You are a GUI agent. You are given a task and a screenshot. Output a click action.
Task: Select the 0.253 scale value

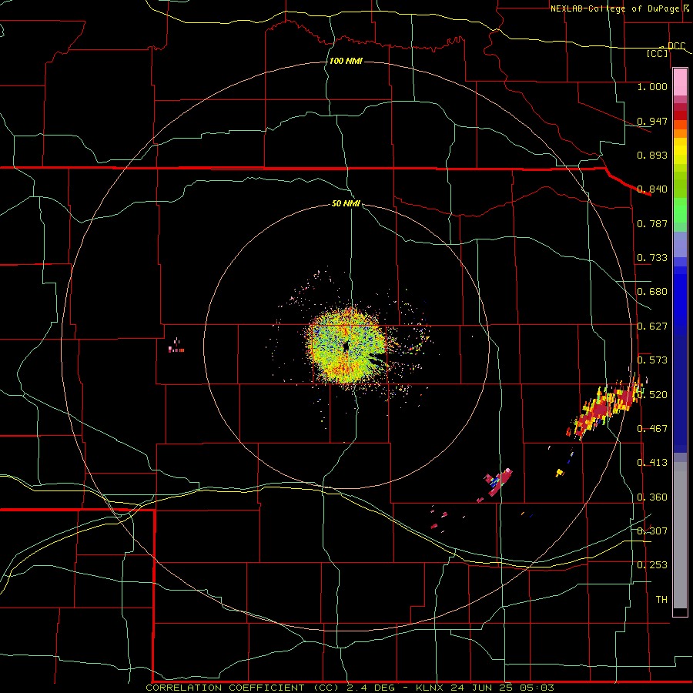tap(652, 565)
